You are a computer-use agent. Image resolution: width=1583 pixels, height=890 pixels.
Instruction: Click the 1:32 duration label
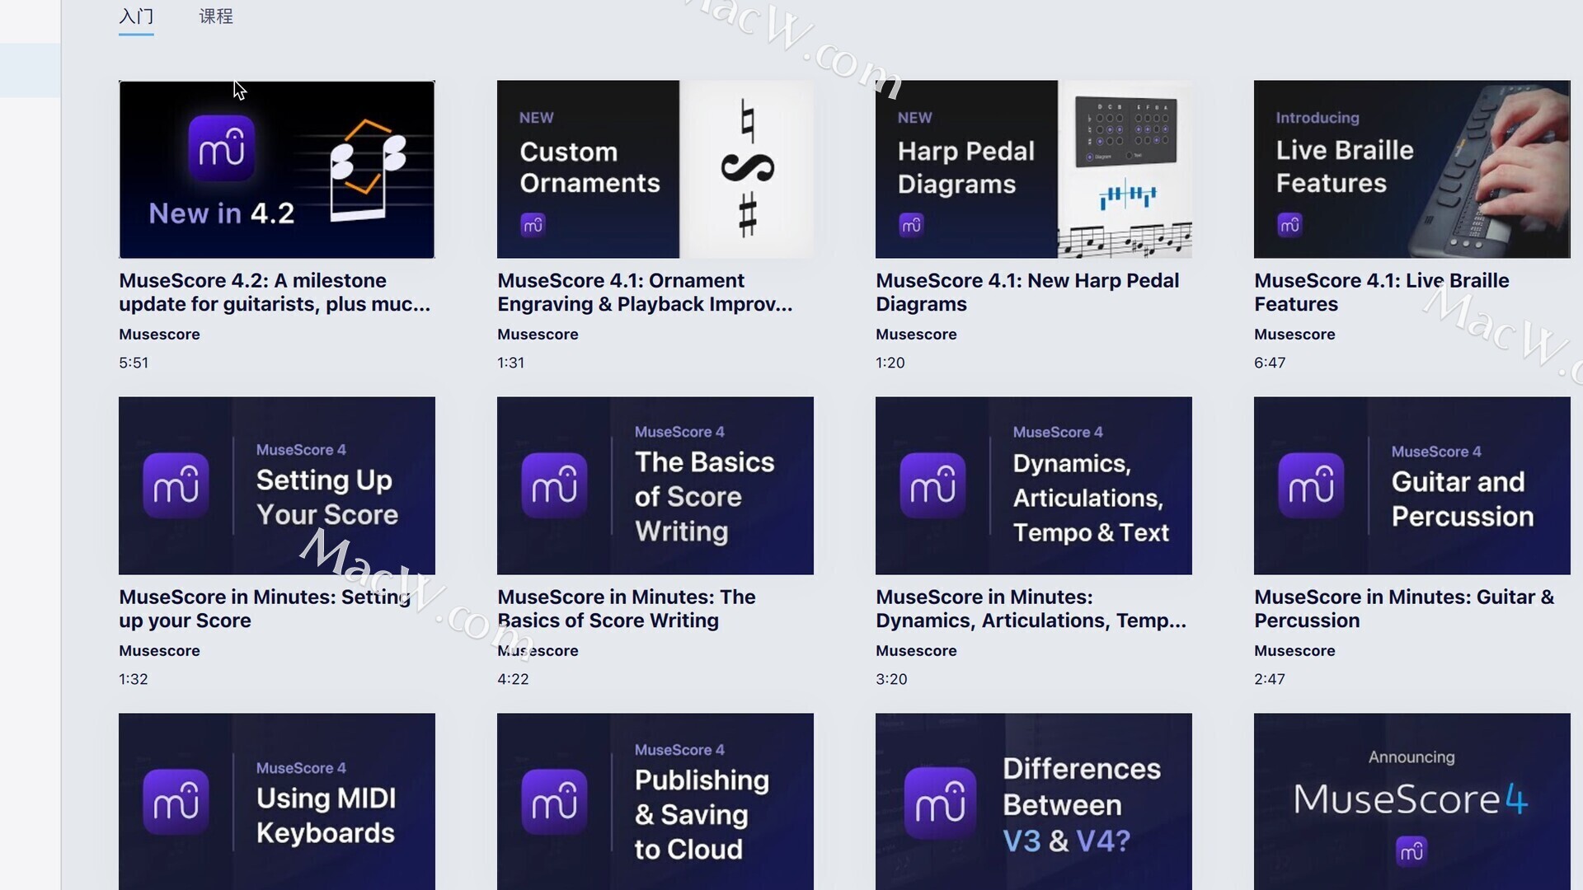tap(134, 679)
